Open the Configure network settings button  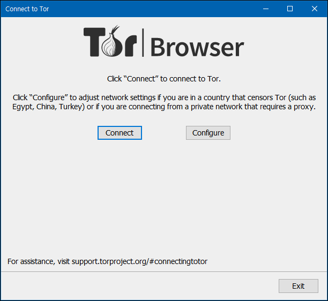(x=208, y=133)
